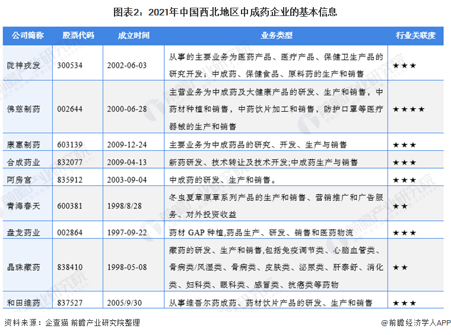The width and height of the screenshot is (451, 335).
Task: Click the 成立时间 column header
Action: click(x=133, y=36)
